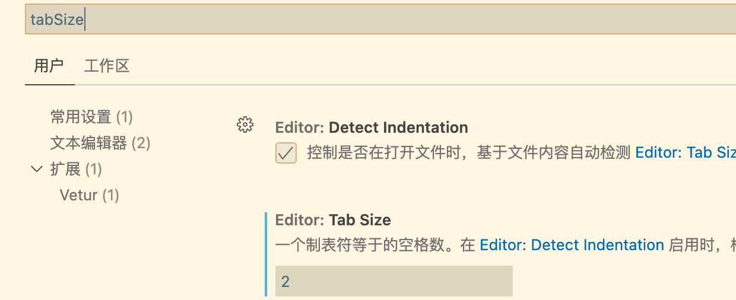Focus the Tab Size value field

click(394, 281)
